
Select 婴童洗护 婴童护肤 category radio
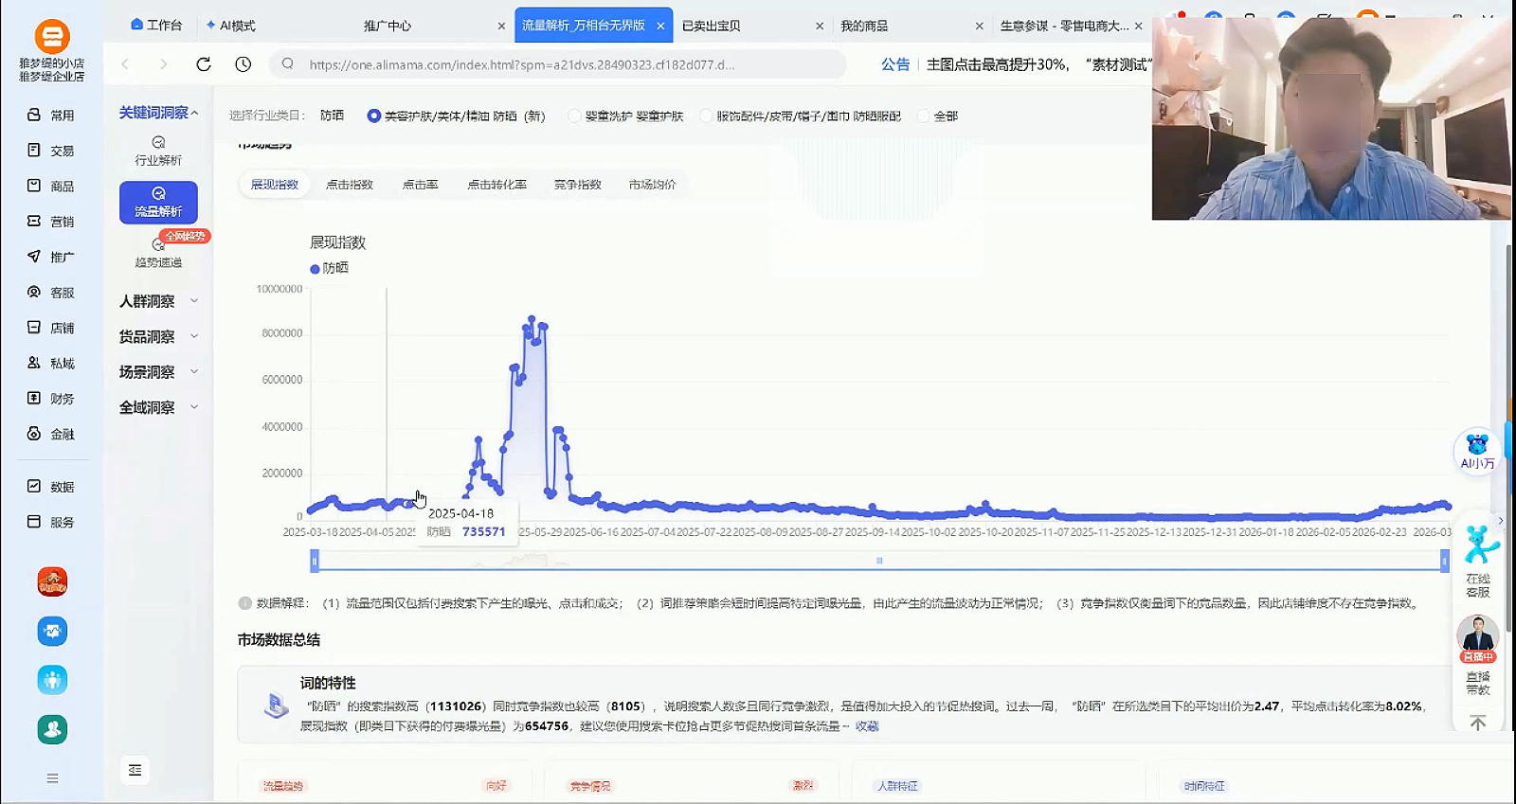(574, 116)
